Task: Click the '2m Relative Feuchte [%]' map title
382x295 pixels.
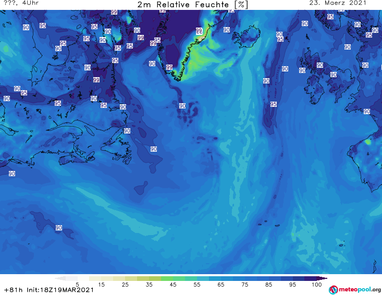Action: point(192,5)
